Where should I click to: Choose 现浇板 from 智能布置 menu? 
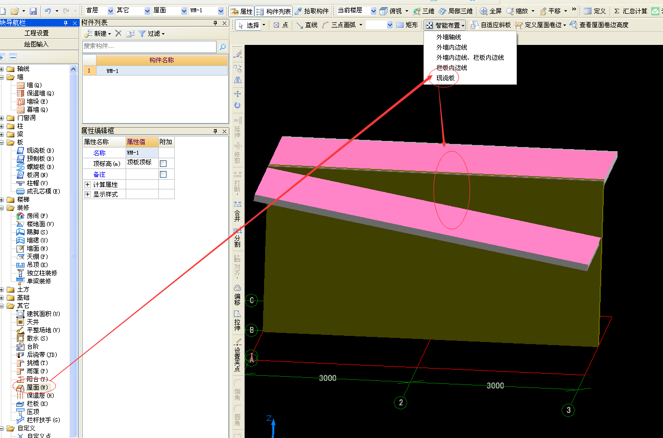pos(445,78)
